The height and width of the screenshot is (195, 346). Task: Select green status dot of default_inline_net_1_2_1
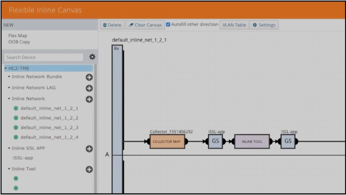coord(16,108)
